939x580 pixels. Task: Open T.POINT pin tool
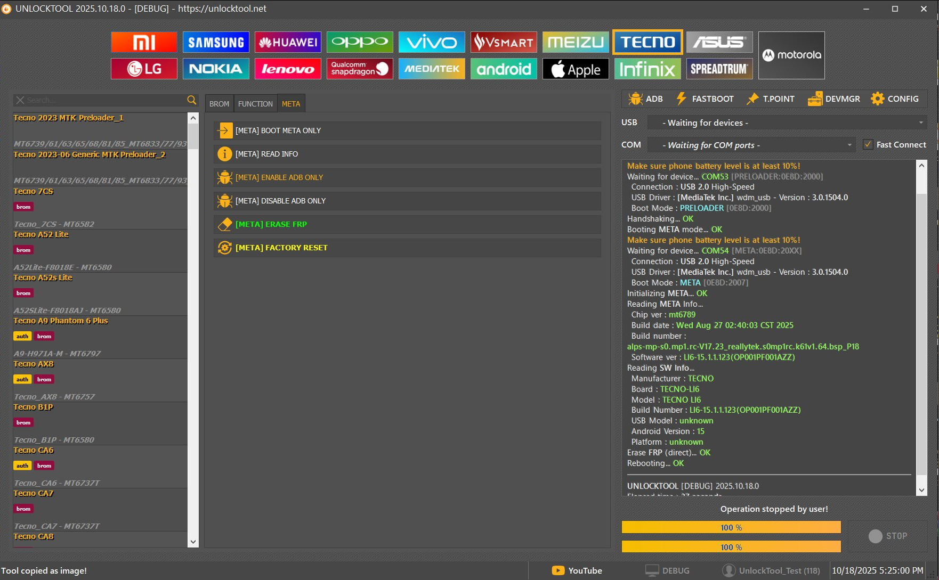[753, 99]
